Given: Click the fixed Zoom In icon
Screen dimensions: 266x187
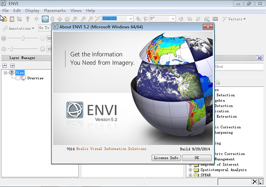Looking at the screenshot, I should tap(83, 19).
